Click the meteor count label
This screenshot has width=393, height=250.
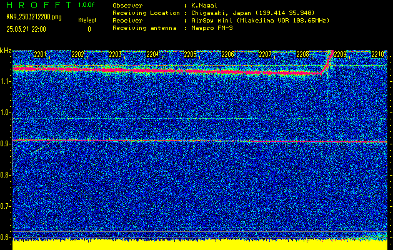coord(87,20)
